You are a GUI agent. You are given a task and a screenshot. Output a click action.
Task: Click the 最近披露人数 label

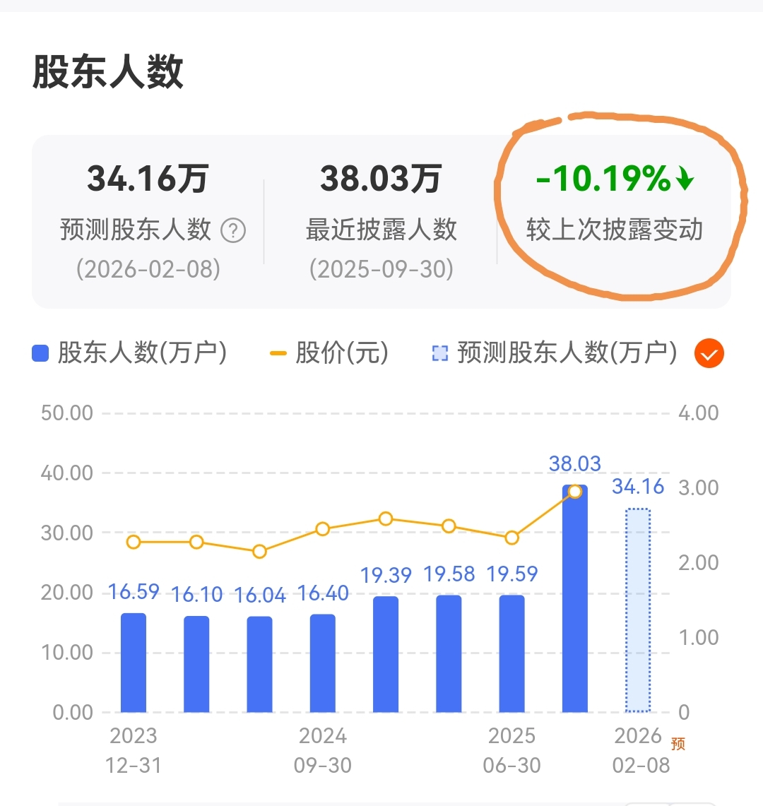point(381,230)
